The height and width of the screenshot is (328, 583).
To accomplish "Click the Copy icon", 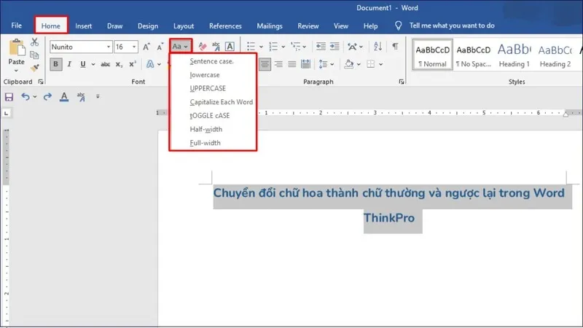I will point(34,55).
